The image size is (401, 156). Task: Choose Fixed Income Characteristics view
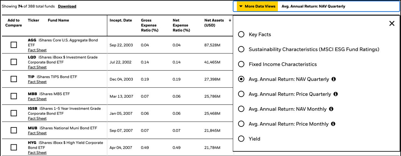tap(241, 64)
